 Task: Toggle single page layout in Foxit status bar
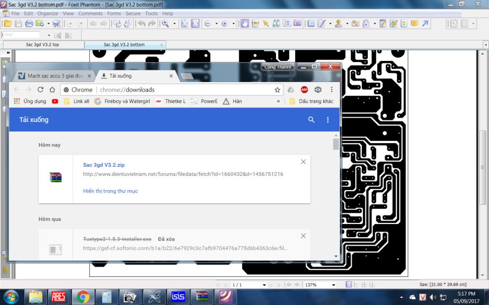(349, 285)
